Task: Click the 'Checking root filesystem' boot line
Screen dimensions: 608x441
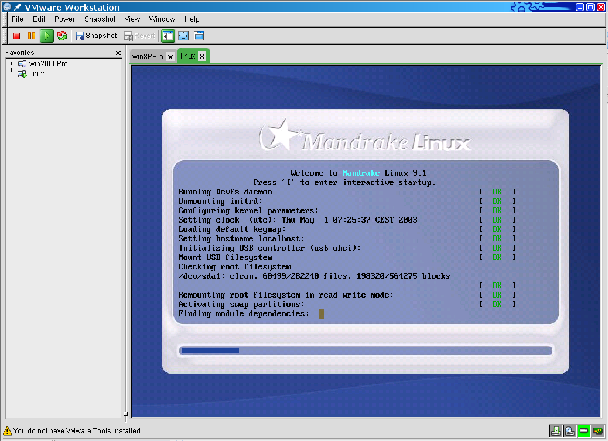Action: tap(235, 267)
